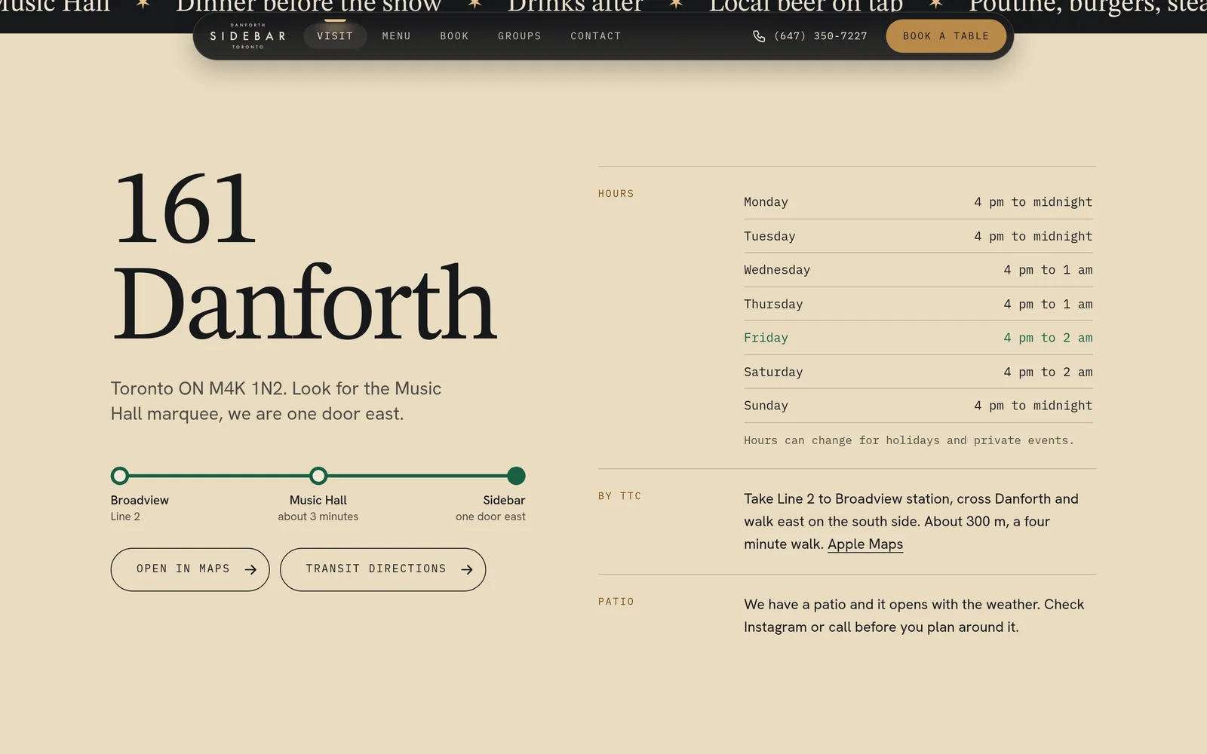The height and width of the screenshot is (754, 1207).
Task: Open the Menu nav item
Action: (396, 36)
